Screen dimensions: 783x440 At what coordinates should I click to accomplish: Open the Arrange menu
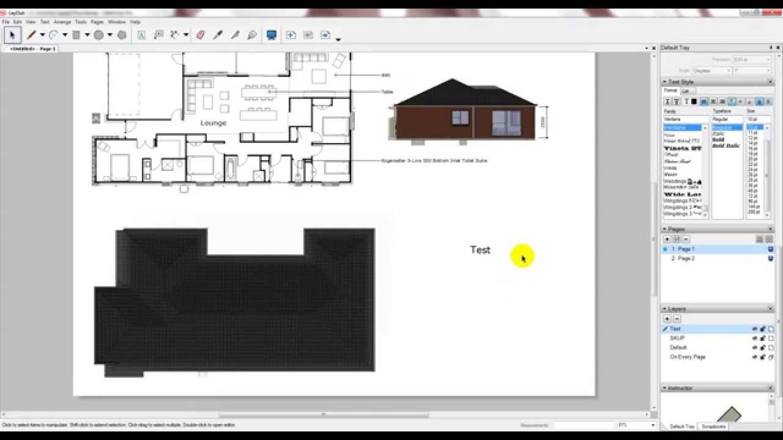tap(62, 22)
